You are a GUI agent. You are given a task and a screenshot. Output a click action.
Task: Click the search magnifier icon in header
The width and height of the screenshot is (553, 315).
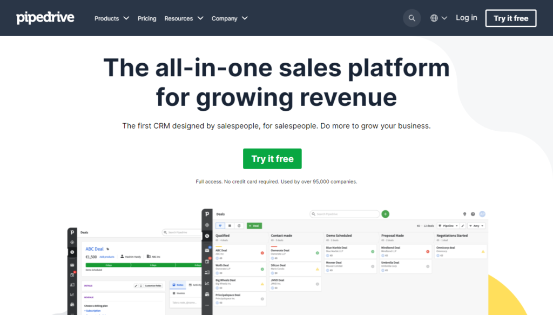point(412,18)
